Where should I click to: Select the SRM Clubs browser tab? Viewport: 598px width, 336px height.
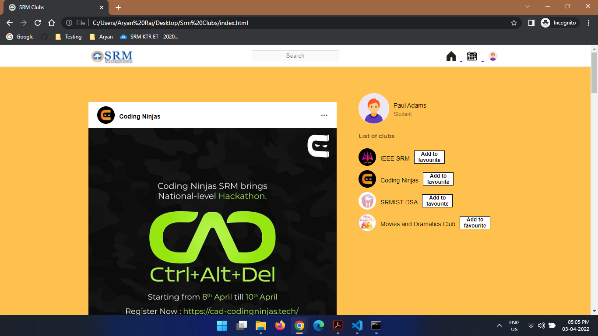[53, 7]
